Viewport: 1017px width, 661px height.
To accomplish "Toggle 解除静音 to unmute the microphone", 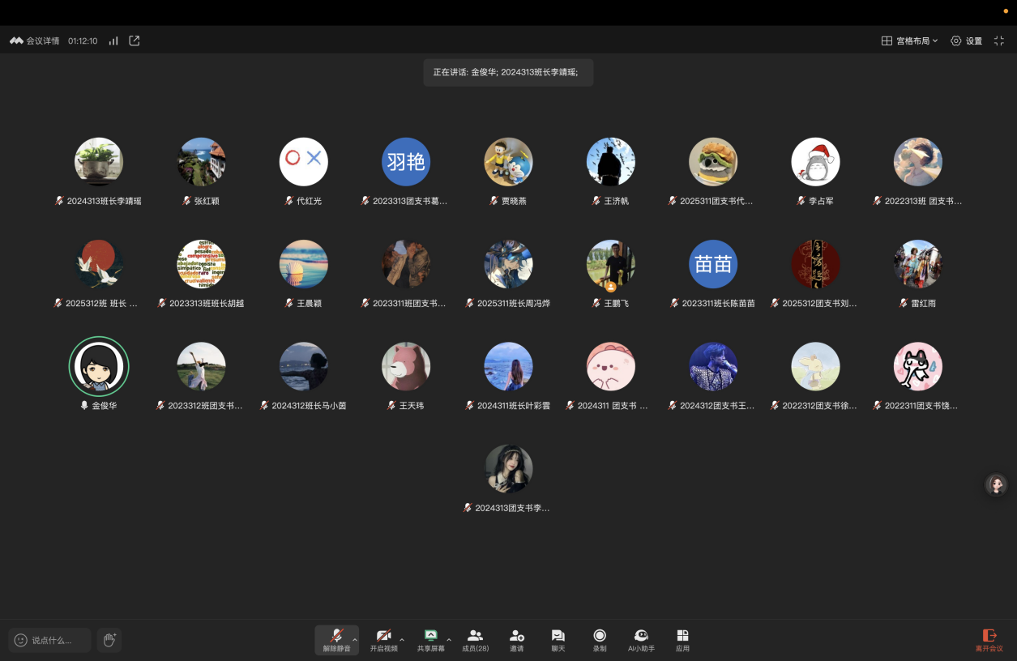I will tap(335, 639).
